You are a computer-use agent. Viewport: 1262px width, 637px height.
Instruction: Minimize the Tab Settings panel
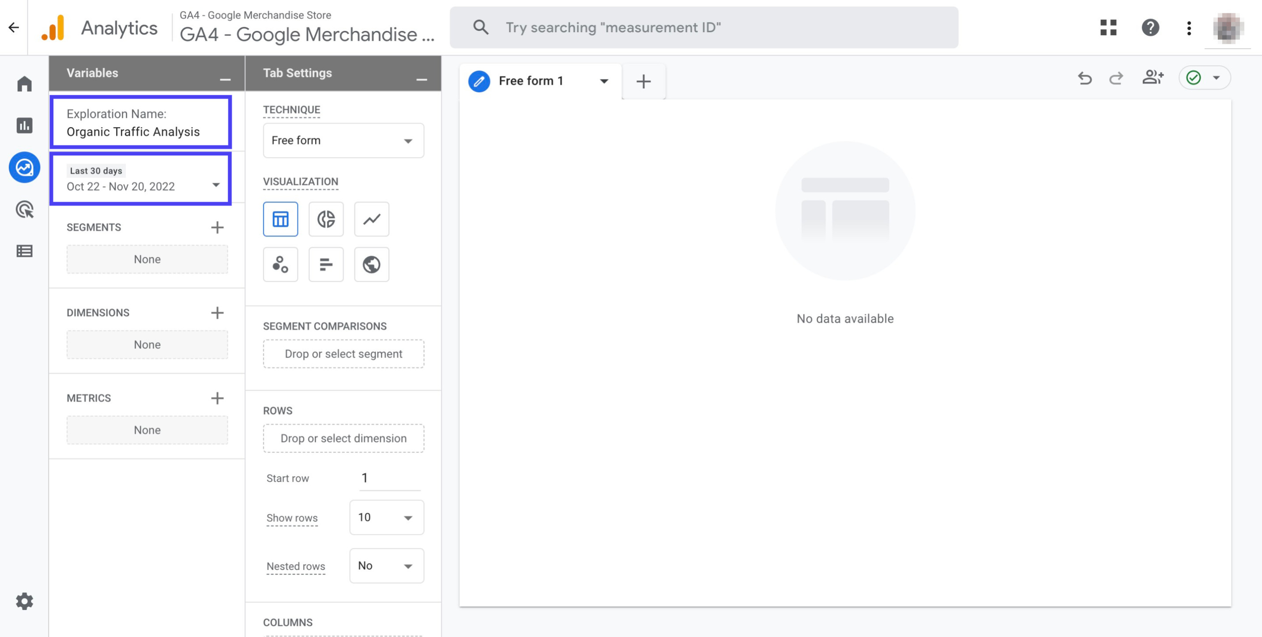pyautogui.click(x=421, y=79)
